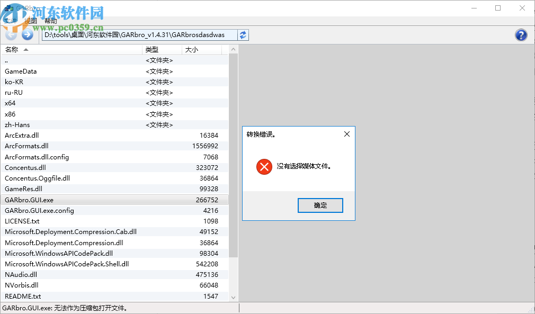Open help with the blue question mark icon
This screenshot has height=314, width=535.
(x=521, y=34)
